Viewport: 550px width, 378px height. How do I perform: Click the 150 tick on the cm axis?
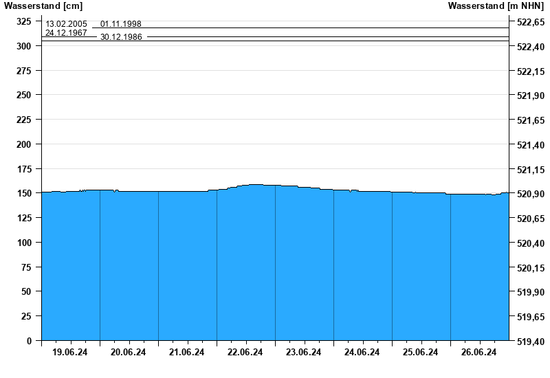coord(24,194)
